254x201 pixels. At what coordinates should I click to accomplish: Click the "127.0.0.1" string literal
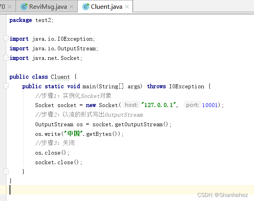click(159, 105)
